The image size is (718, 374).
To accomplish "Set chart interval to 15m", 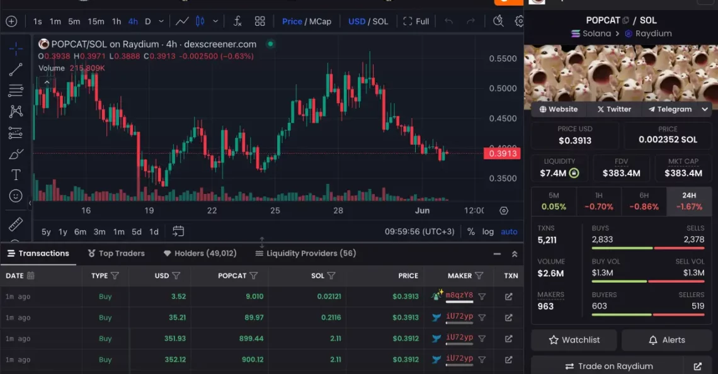I will (x=96, y=21).
